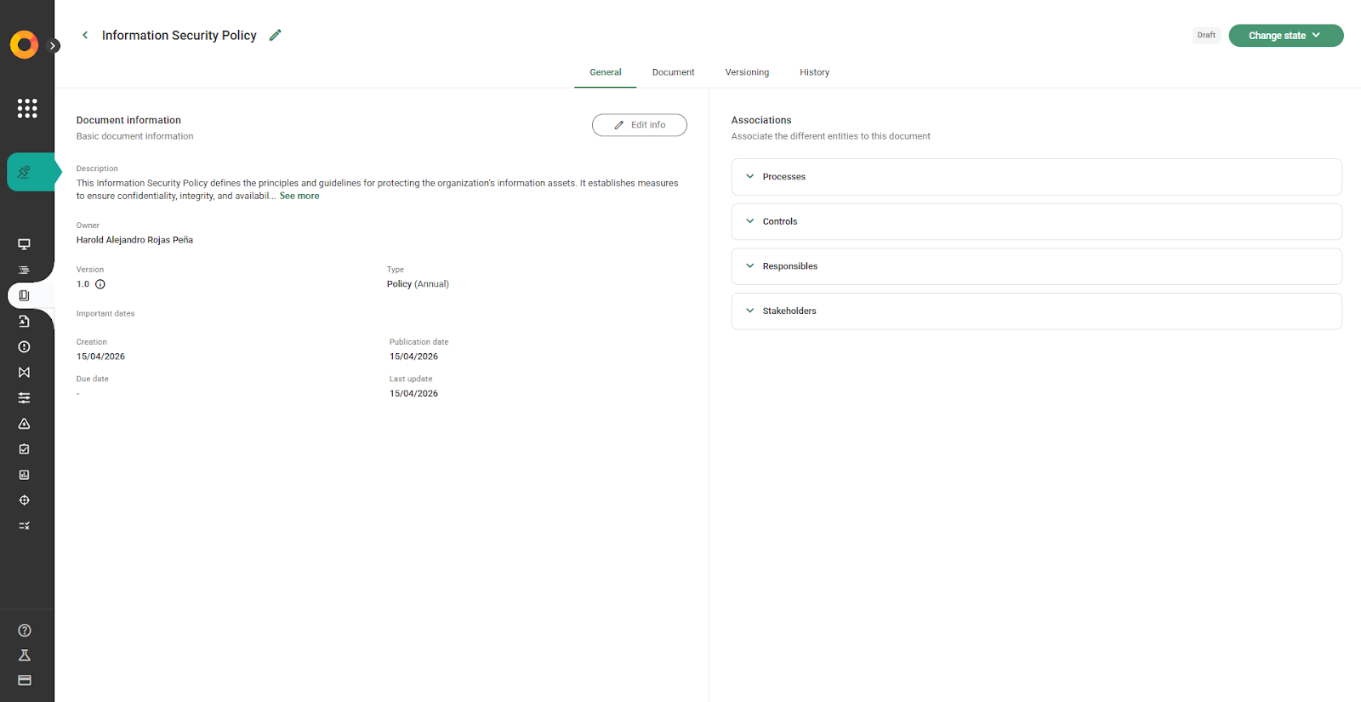Image resolution: width=1361 pixels, height=702 pixels.
Task: Open the credit card billing icon
Action: point(25,680)
